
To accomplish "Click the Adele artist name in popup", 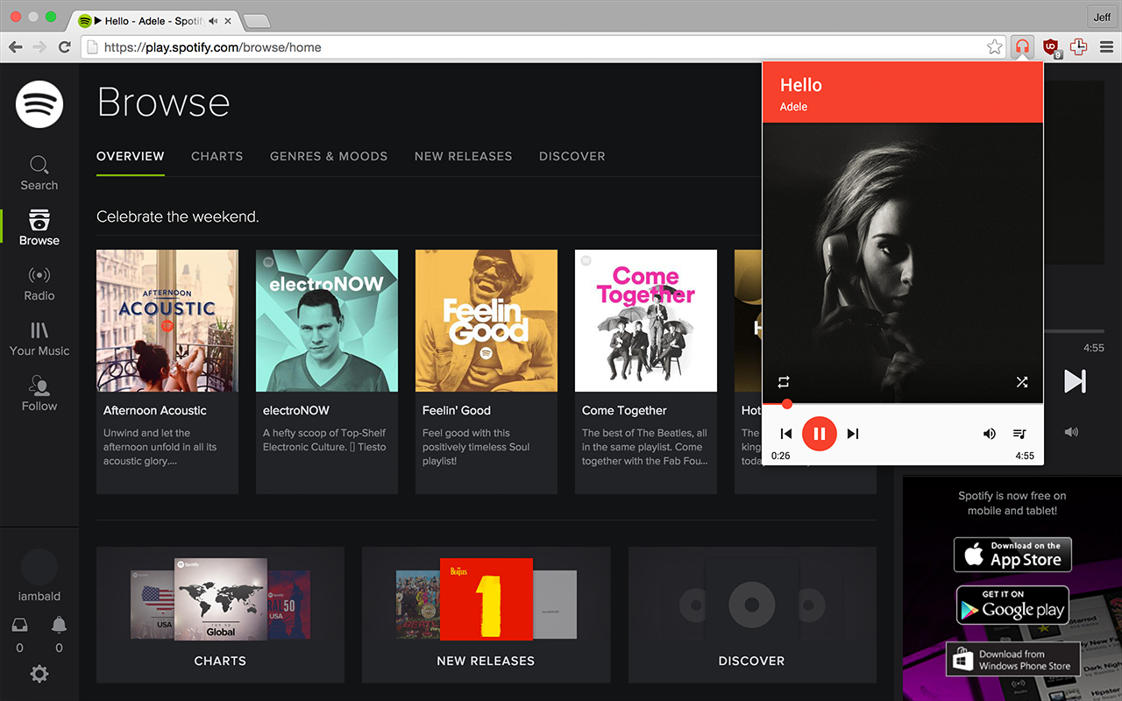I will (793, 107).
